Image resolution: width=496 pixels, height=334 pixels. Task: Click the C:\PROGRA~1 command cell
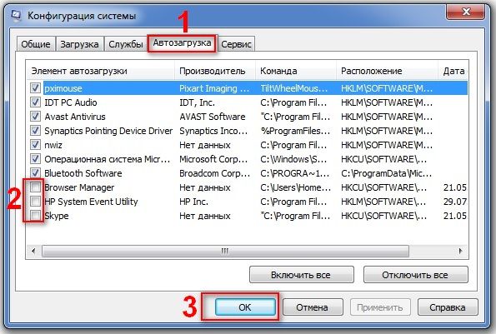tap(295, 173)
